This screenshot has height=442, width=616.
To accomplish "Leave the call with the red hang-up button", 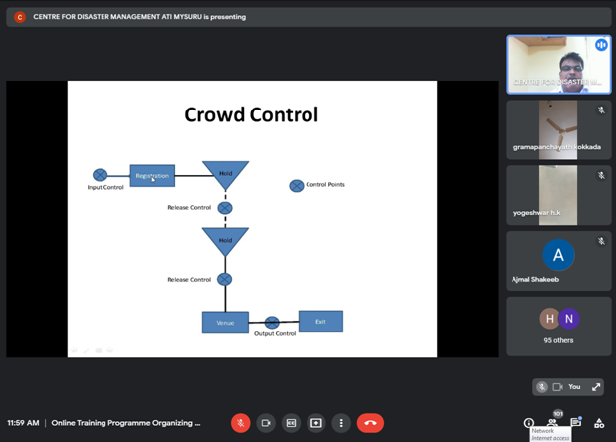I will (370, 423).
